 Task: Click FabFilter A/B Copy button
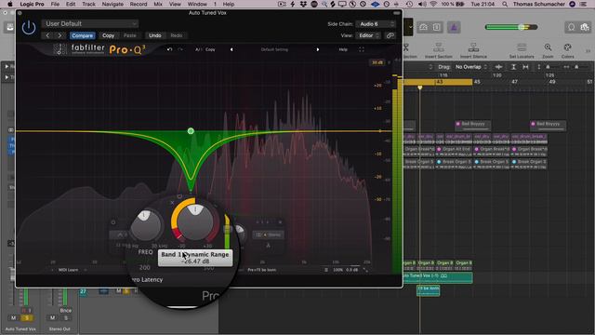pyautogui.click(x=210, y=49)
